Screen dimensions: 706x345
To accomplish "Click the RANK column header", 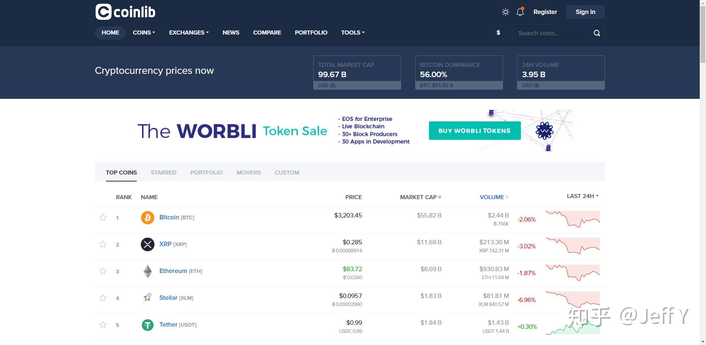I will tap(124, 197).
